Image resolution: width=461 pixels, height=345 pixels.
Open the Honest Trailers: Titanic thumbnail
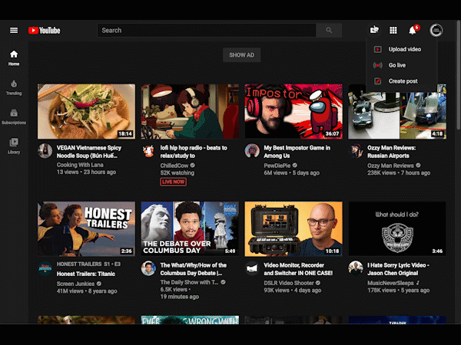coord(86,228)
